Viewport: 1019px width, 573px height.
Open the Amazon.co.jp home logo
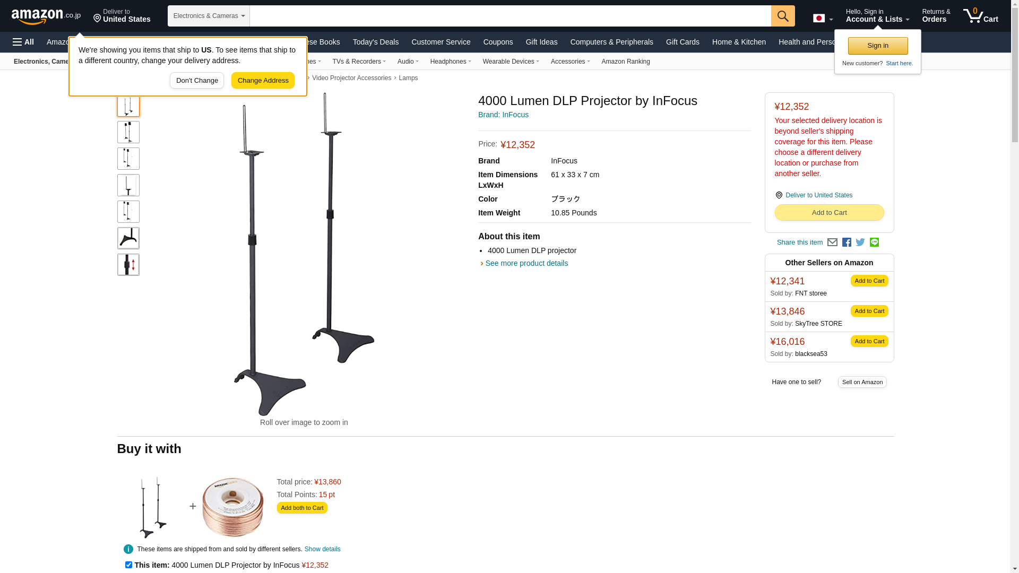click(x=46, y=16)
